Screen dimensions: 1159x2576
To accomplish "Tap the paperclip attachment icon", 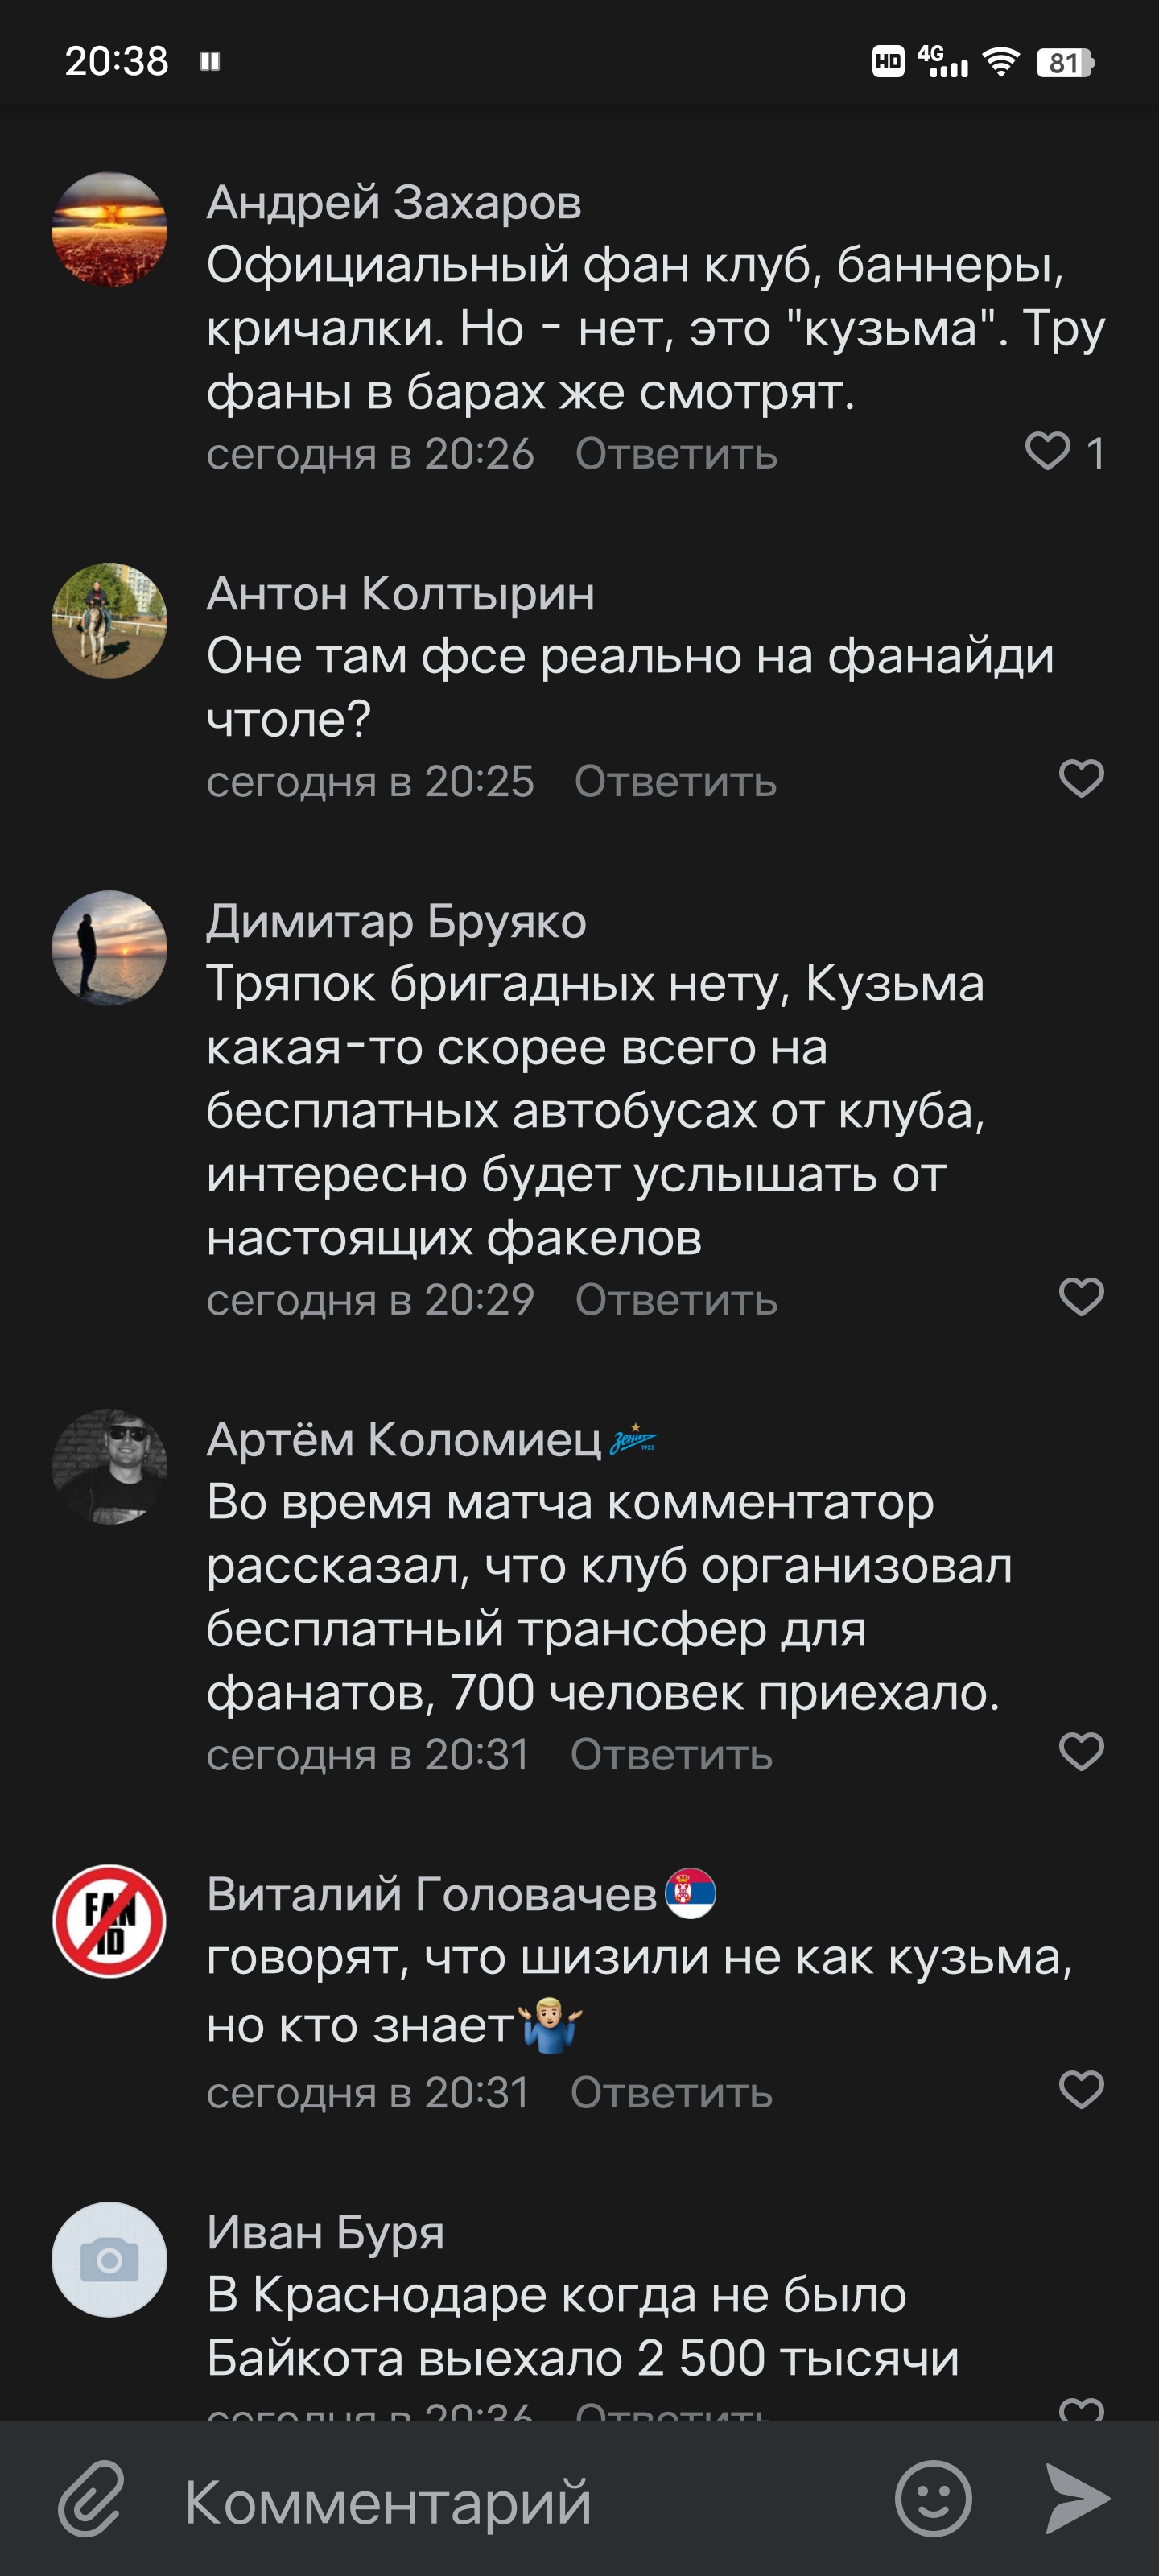I will 91,2498.
